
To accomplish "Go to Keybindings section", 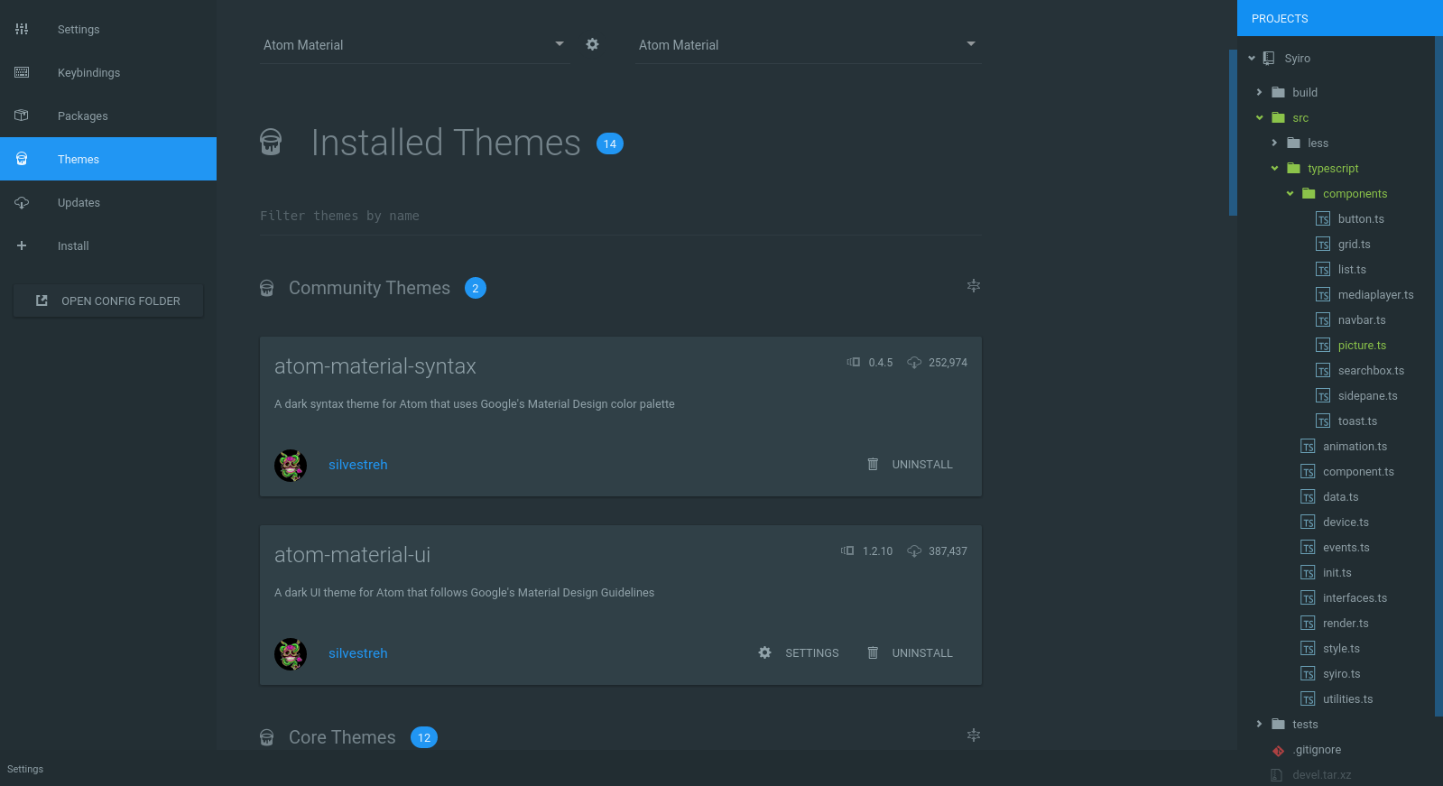I will [108, 72].
